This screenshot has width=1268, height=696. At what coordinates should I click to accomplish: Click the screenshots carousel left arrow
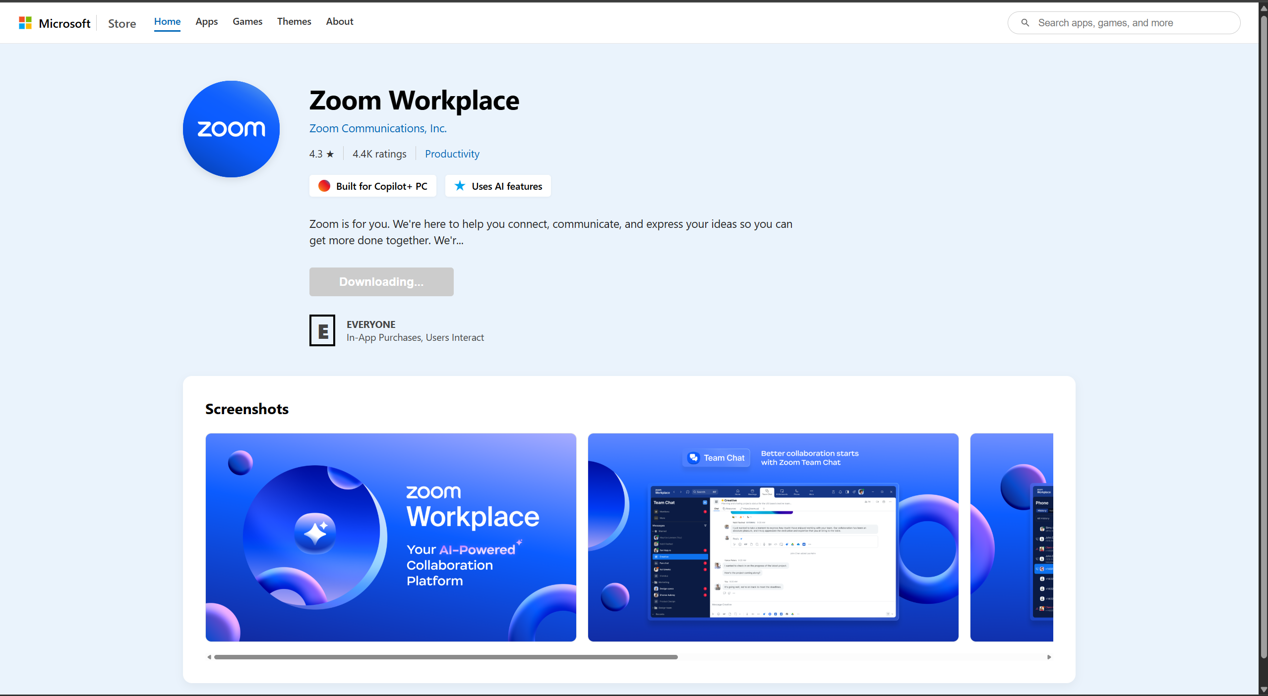point(209,657)
